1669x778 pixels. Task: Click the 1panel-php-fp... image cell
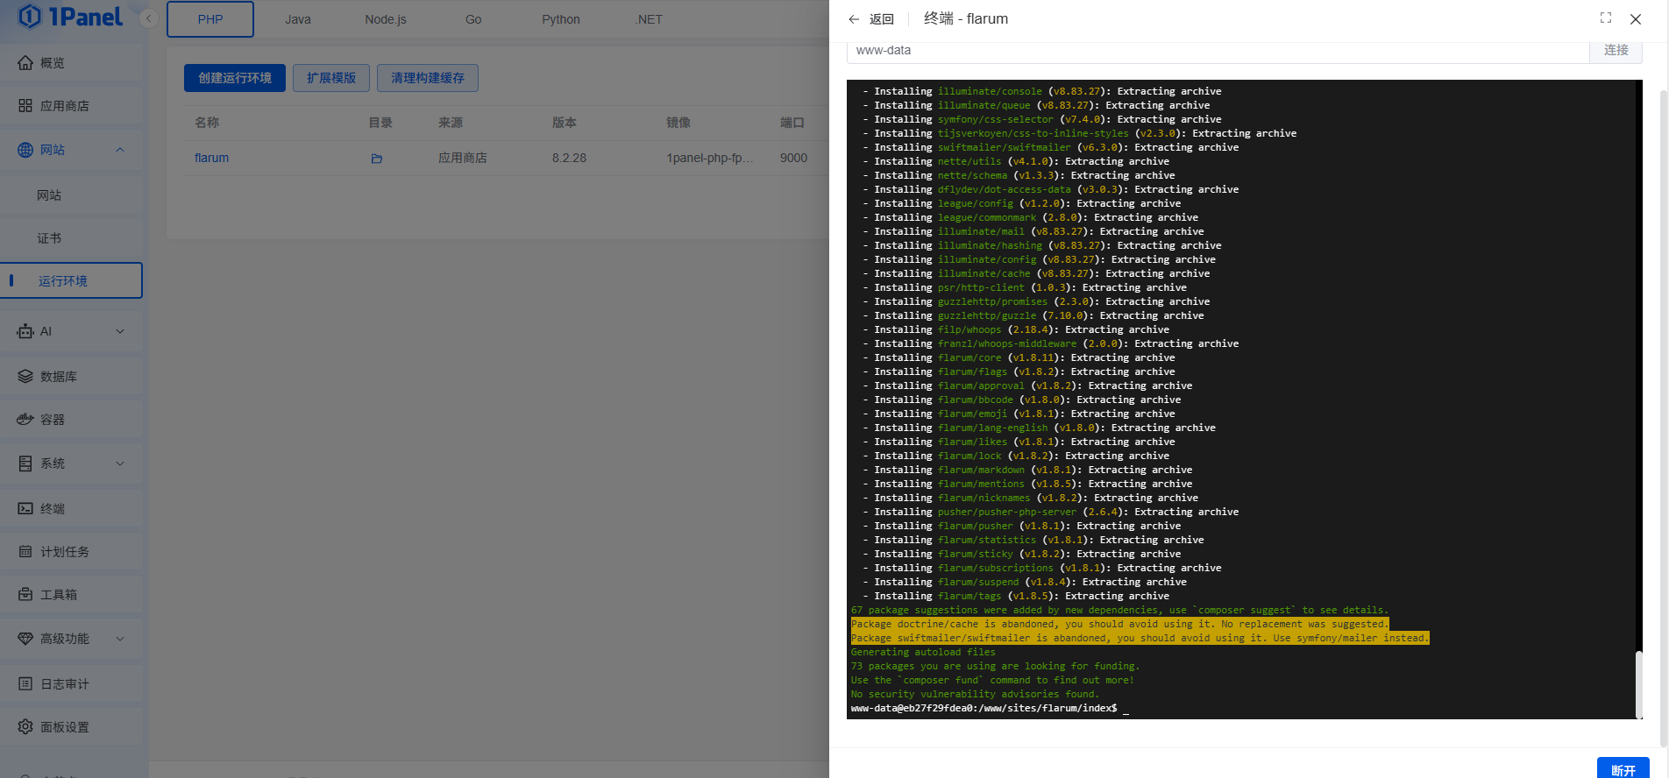pyautogui.click(x=710, y=158)
